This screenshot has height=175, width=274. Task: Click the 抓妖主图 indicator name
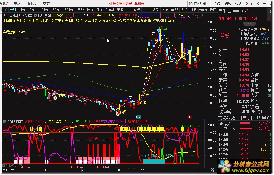point(44,15)
